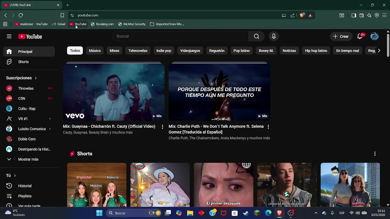The image size is (390, 219).
Task: View site information in the address bar
Action: click(72, 15)
